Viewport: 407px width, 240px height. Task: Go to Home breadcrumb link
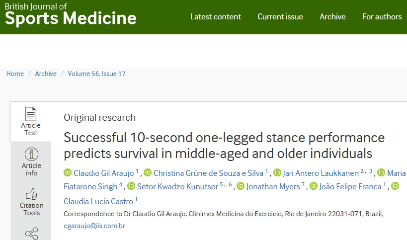coord(15,74)
